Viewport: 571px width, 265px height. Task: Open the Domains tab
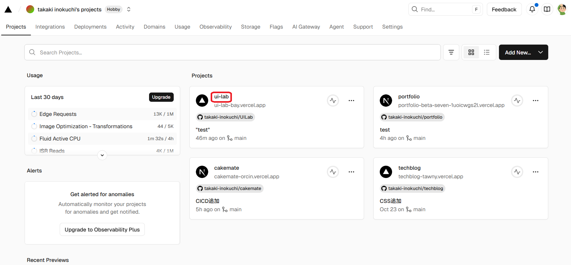[155, 27]
